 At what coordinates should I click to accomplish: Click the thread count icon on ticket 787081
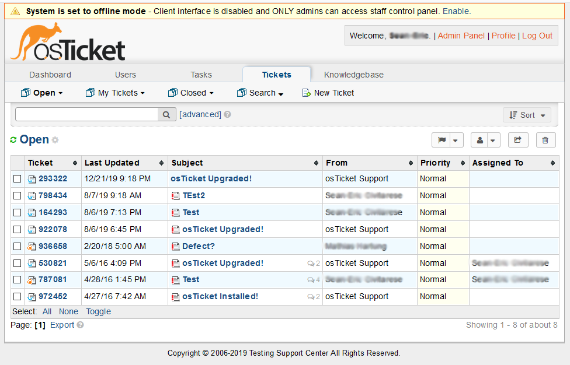(311, 280)
